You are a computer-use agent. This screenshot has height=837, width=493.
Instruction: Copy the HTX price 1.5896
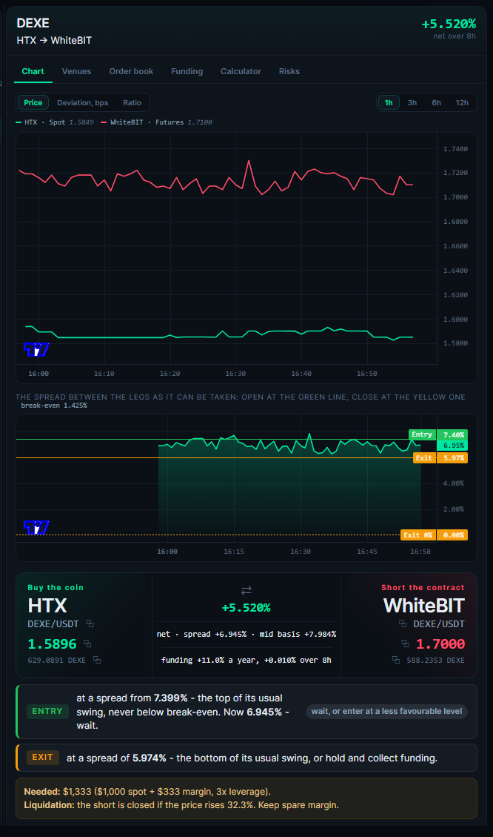coord(87,644)
